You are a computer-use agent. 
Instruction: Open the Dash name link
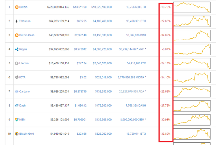tap(22, 106)
